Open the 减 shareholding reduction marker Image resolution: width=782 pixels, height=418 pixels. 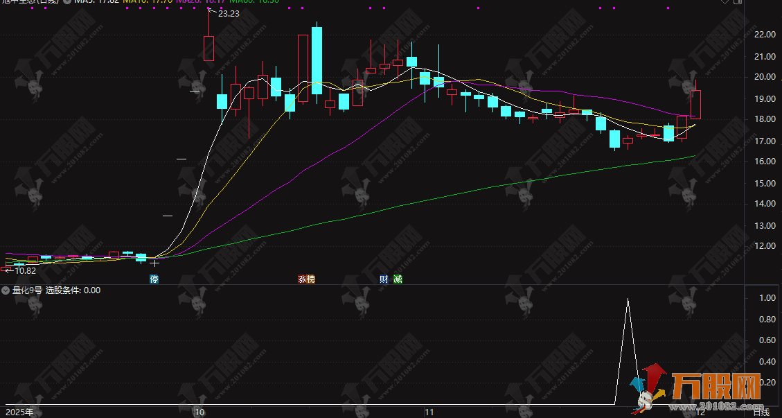pyautogui.click(x=398, y=279)
